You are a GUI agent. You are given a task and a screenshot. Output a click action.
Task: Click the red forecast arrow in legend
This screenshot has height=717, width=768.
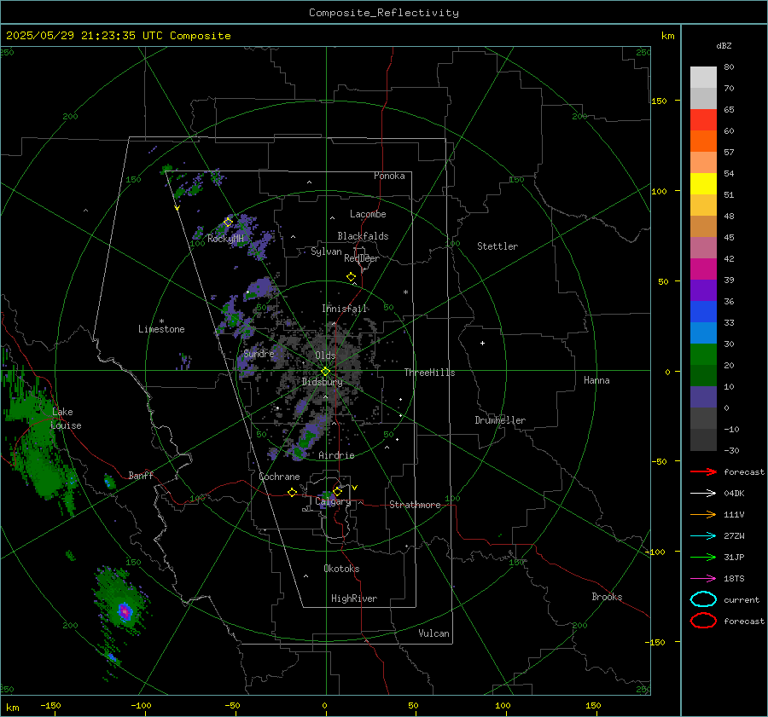pos(703,471)
